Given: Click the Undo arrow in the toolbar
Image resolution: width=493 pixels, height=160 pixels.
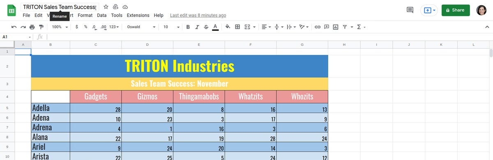Looking at the screenshot, I should [x=14, y=27].
